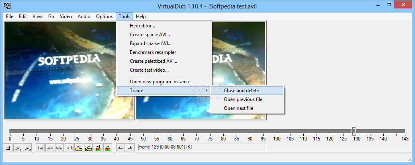Image resolution: width=415 pixels, height=165 pixels.
Task: Click the timeline label 120
Action: (x=330, y=139)
